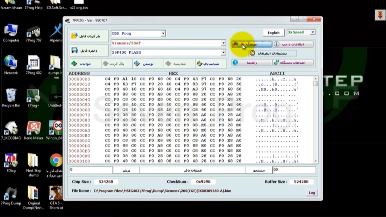386x217 pixels.
Task: Open the 3x Speed dropdown
Action: (x=312, y=32)
